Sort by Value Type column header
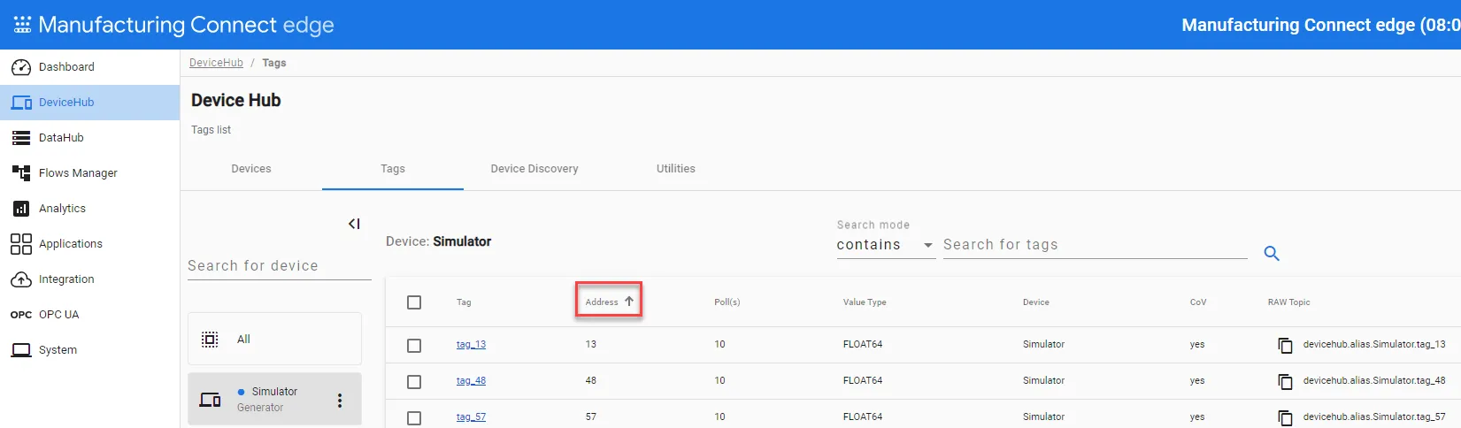Image resolution: width=1461 pixels, height=428 pixels. pos(865,302)
